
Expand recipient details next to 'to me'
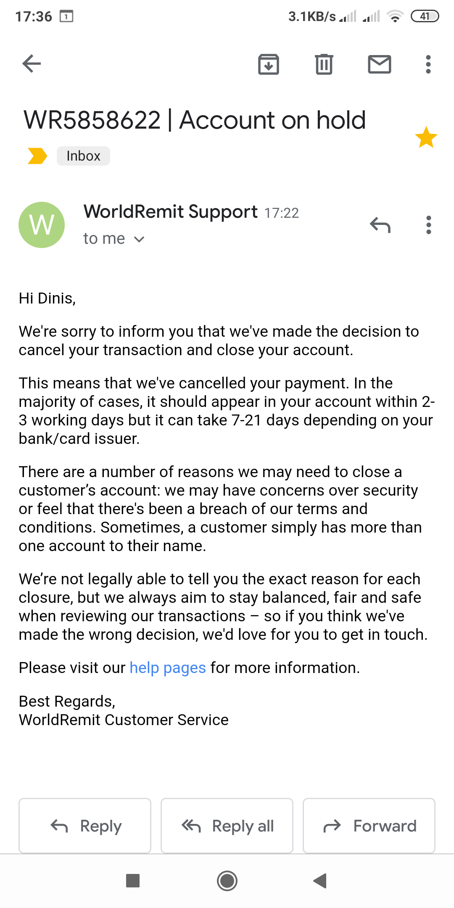(139, 239)
